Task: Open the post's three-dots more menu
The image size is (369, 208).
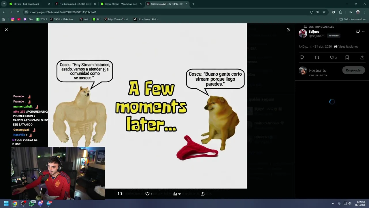Action: pyautogui.click(x=364, y=31)
